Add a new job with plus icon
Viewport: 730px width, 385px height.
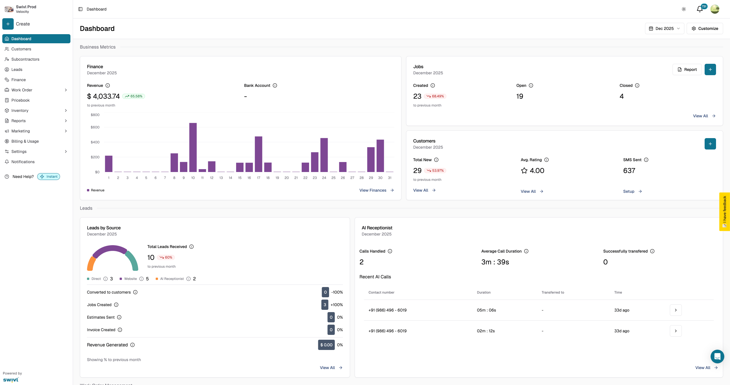click(x=710, y=69)
